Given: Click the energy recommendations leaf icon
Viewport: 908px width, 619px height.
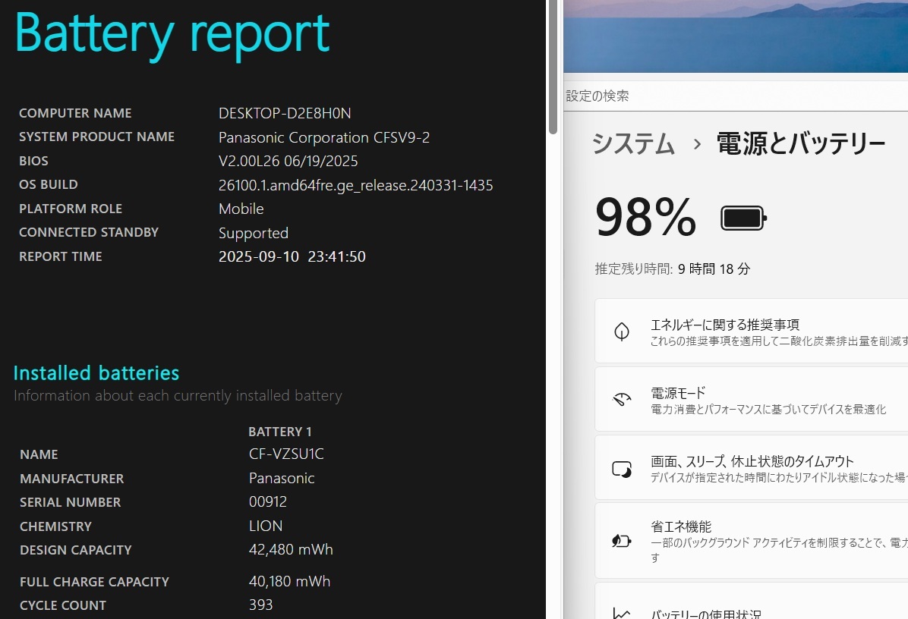Looking at the screenshot, I should click(621, 331).
